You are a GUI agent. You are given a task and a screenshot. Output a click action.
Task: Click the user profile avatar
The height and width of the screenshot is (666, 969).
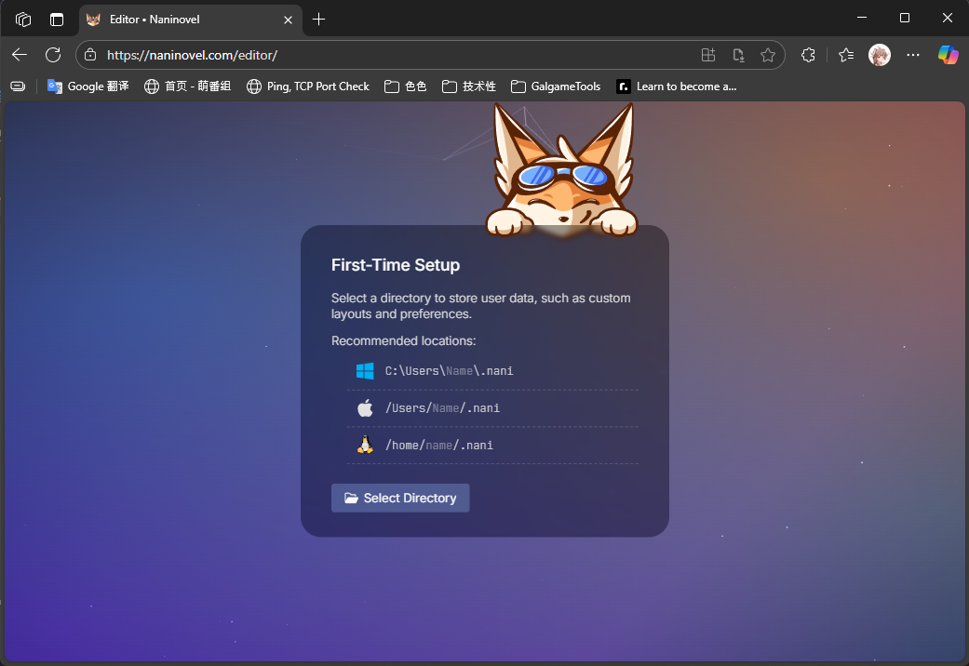(879, 55)
